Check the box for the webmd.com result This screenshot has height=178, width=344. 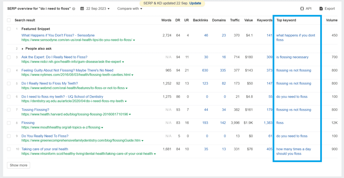coord(9,83)
